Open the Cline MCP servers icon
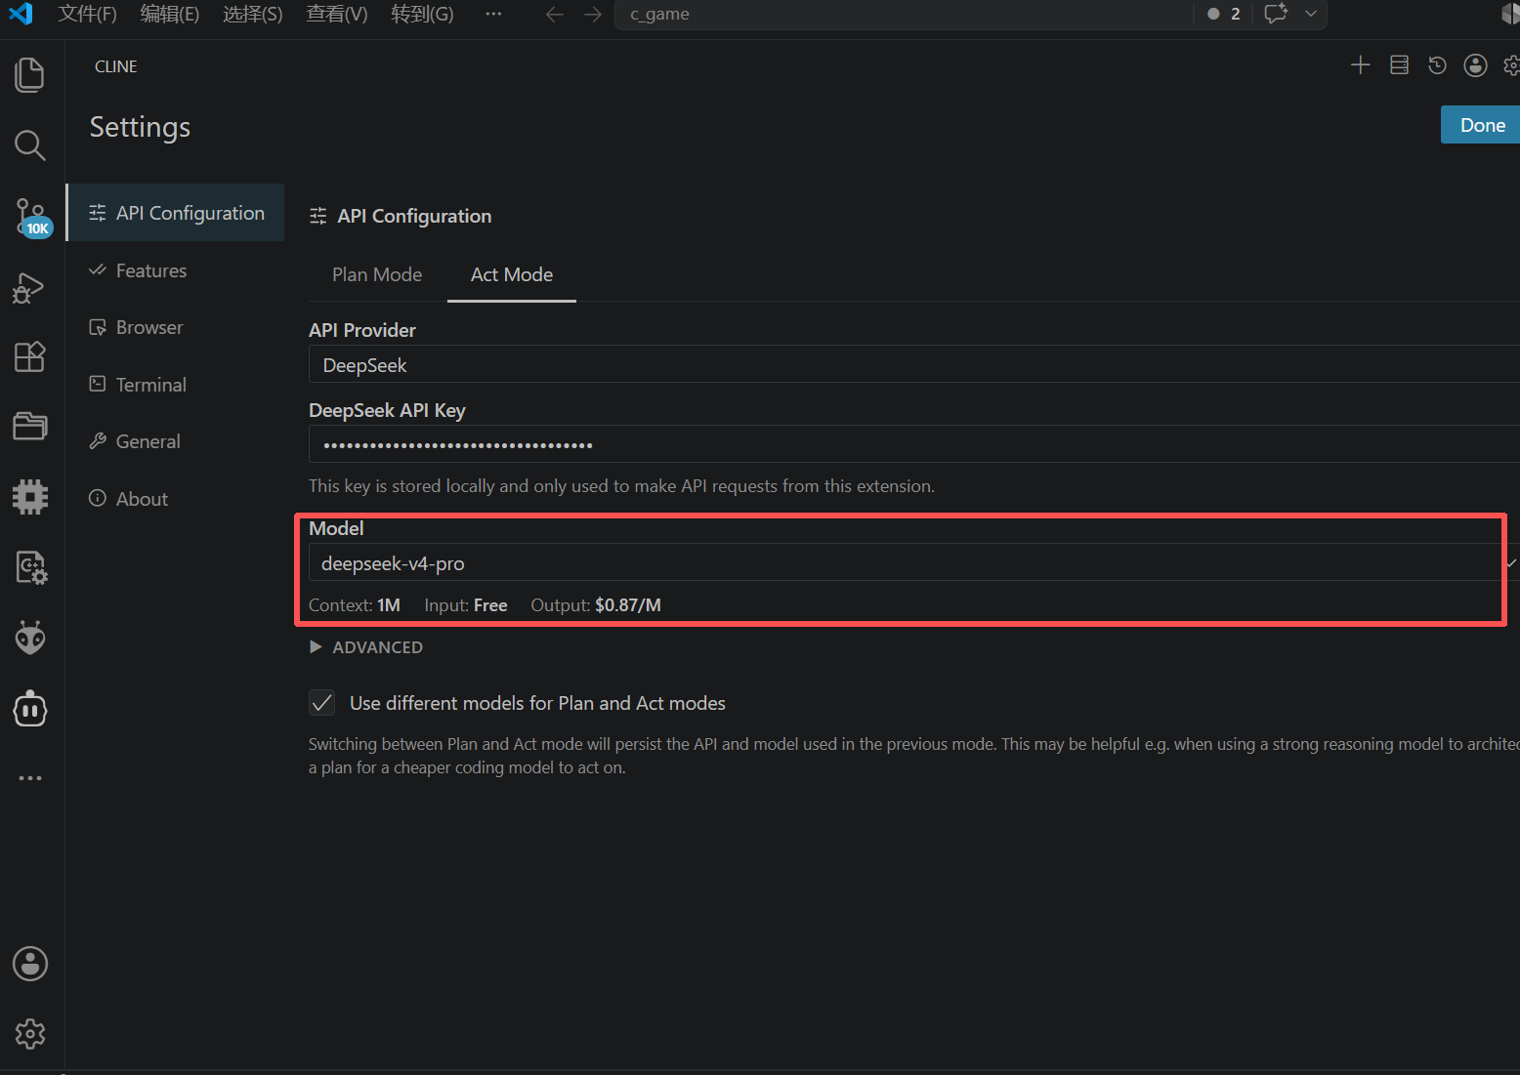The image size is (1520, 1075). (1399, 65)
